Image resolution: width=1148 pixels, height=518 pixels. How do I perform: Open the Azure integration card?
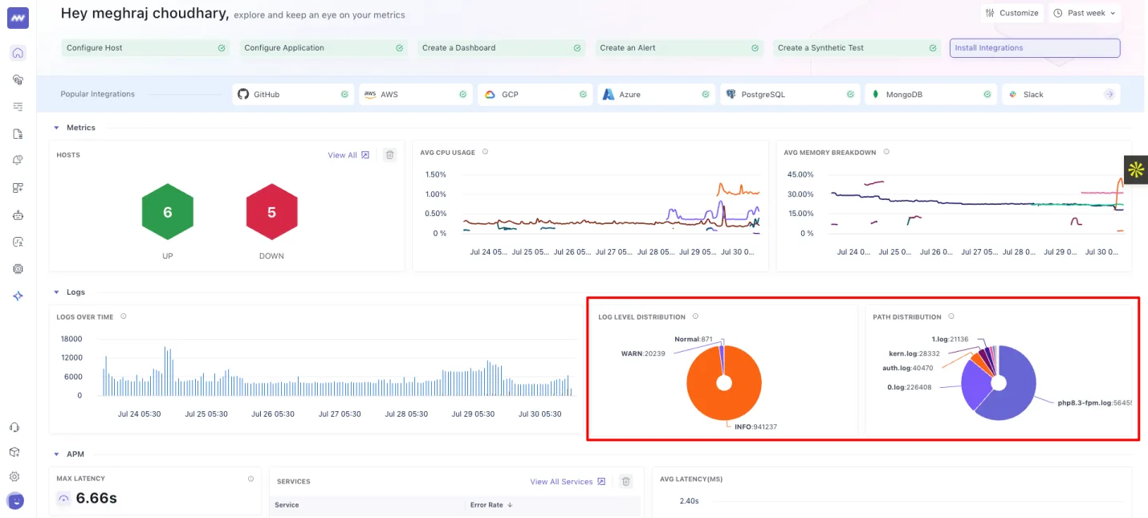click(656, 94)
